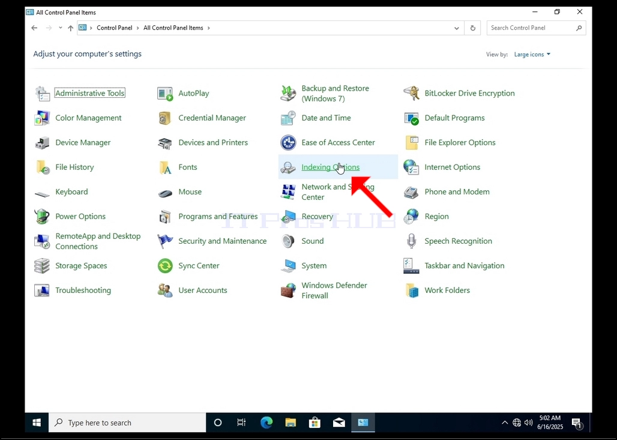This screenshot has width=617, height=440.
Task: Click the Power Options icon
Action: click(42, 217)
